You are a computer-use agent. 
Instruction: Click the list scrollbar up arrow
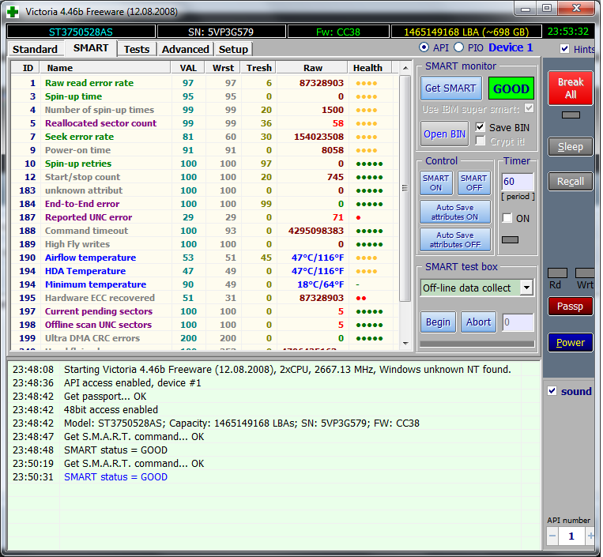point(405,68)
